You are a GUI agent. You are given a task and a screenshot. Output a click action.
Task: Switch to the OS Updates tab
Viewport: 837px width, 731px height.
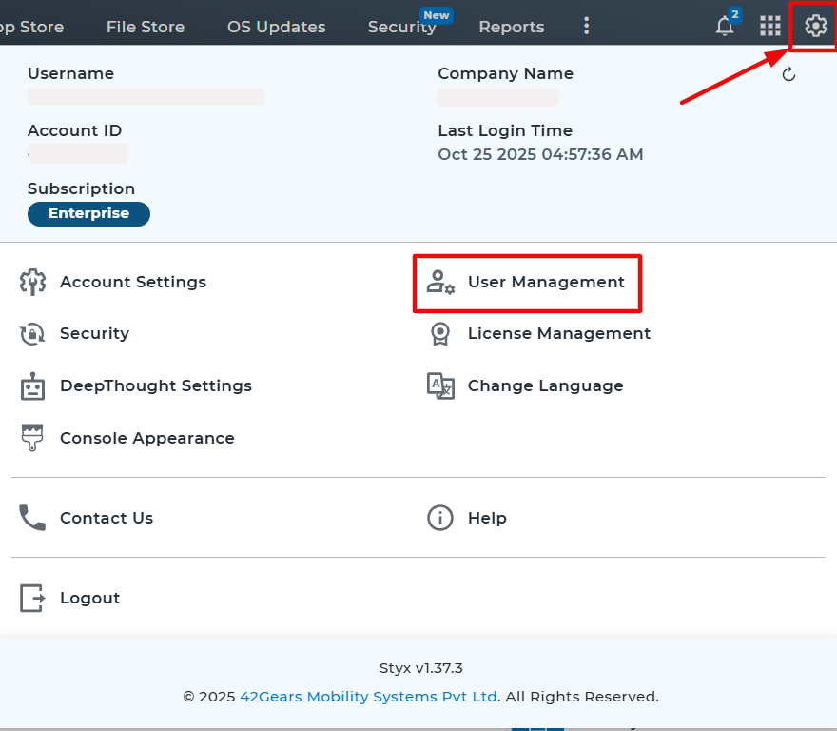click(x=276, y=27)
